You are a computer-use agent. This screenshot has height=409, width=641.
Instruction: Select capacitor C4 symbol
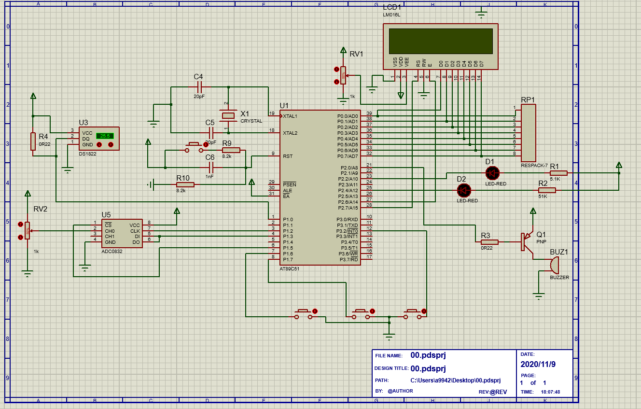[199, 87]
